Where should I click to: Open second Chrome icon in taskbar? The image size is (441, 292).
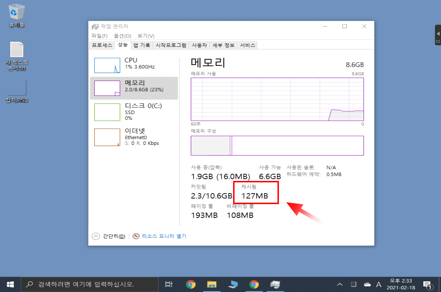pos(254,284)
